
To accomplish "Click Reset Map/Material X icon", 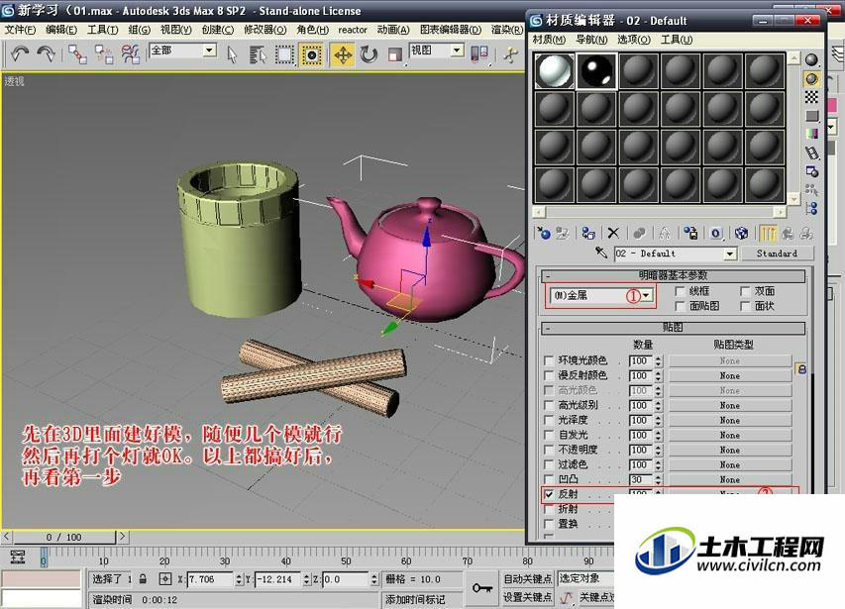I will [613, 233].
